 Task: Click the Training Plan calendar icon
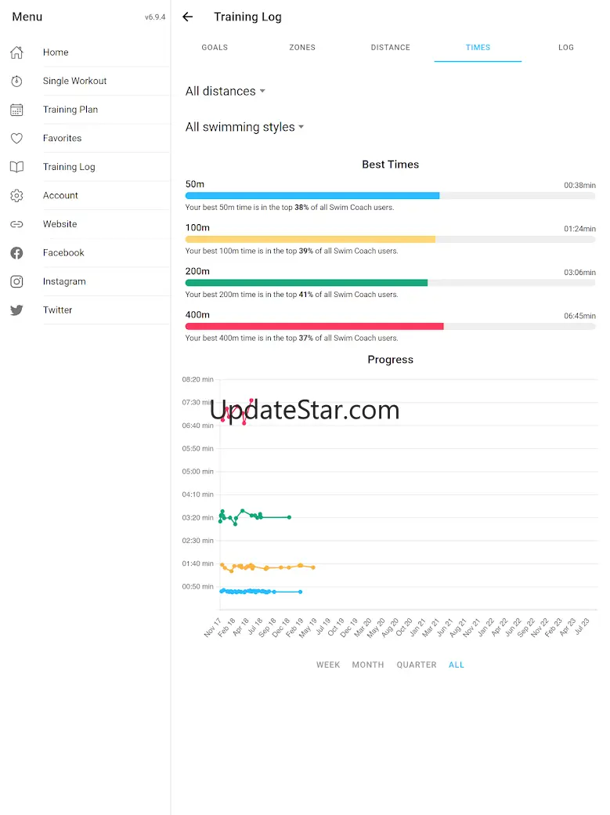16,110
